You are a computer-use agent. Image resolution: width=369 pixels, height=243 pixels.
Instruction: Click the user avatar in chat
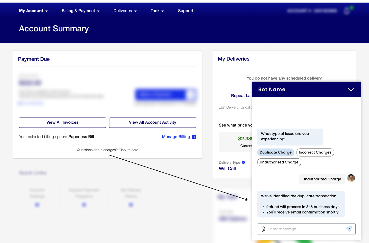point(351,178)
